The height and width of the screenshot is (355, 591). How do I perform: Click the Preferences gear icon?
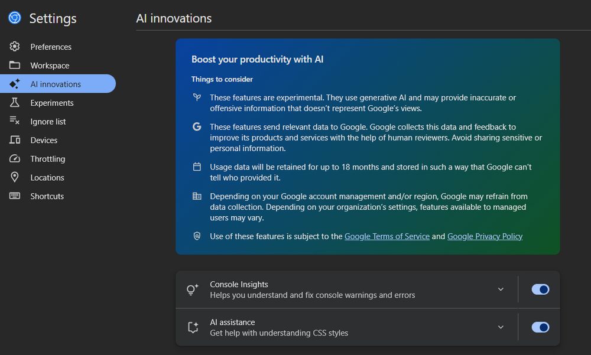pyautogui.click(x=15, y=46)
